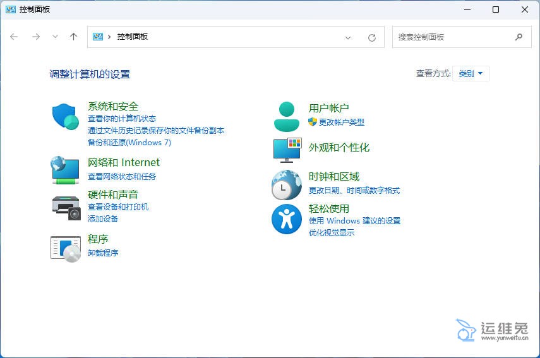Go up one level with up arrow
Image resolution: width=540 pixels, height=358 pixels.
(73, 37)
